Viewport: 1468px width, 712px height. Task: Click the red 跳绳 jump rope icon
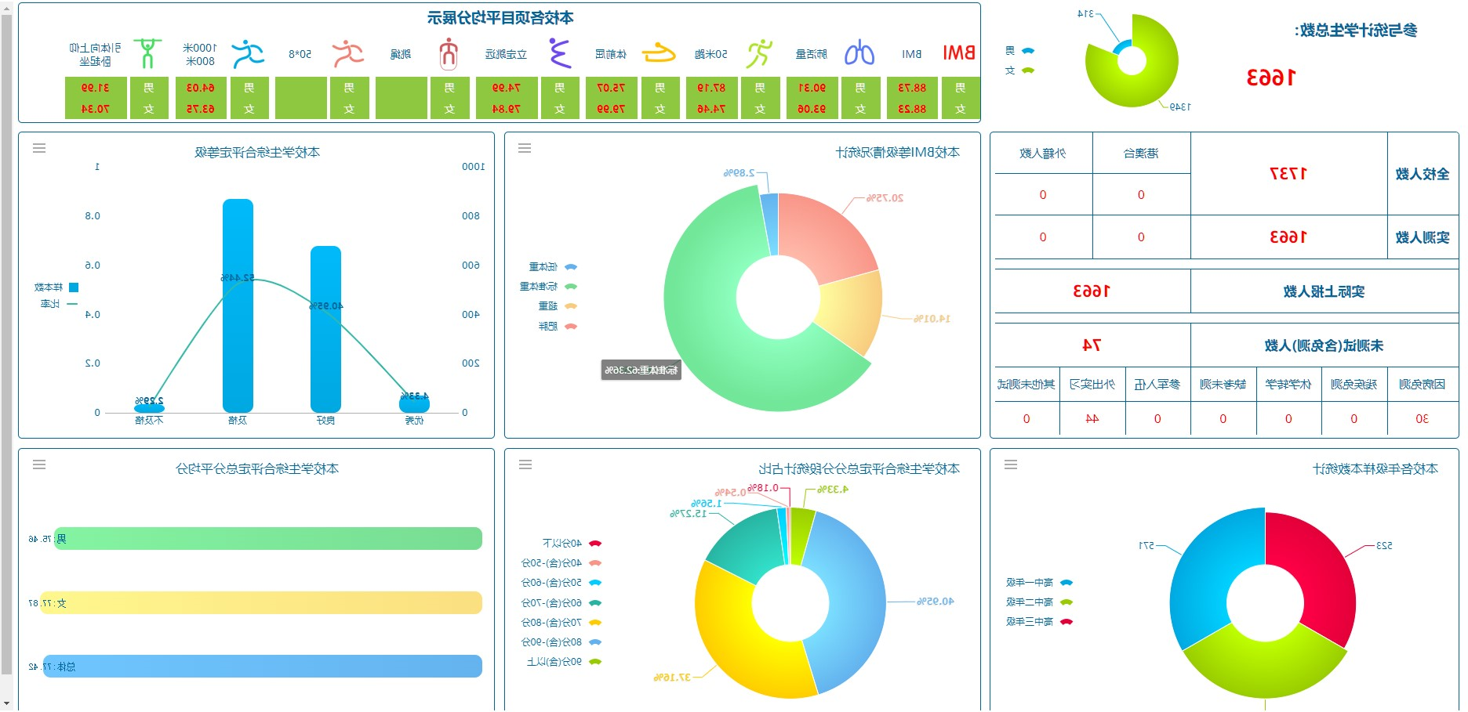[x=449, y=53]
